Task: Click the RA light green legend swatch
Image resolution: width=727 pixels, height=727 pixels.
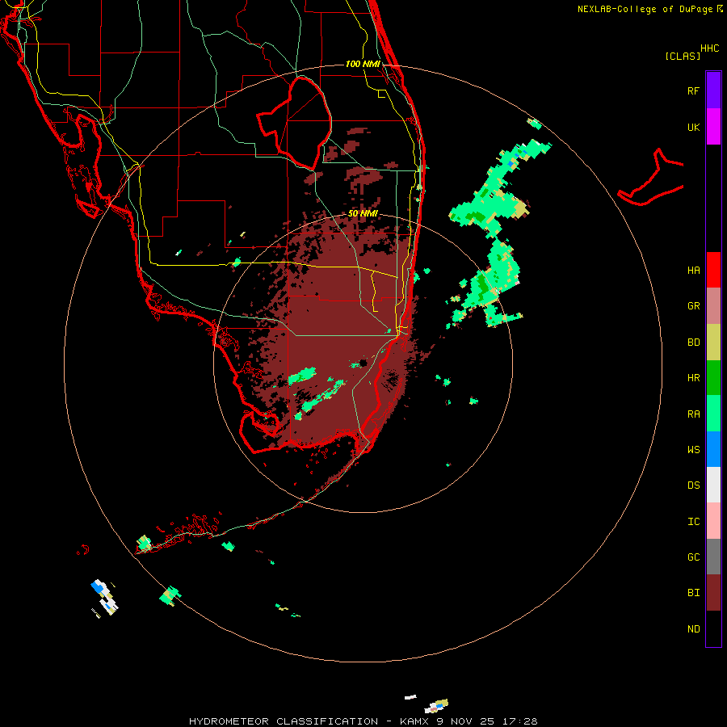Action: [x=713, y=414]
